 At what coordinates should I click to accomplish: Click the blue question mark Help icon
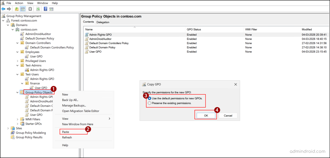tap(45, 9)
